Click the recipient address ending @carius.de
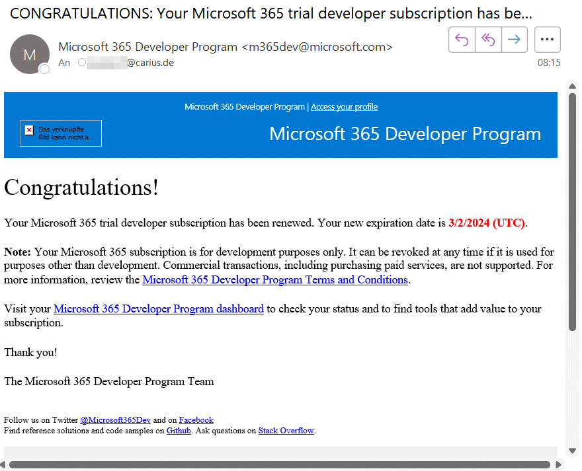582x471 pixels. tap(131, 63)
